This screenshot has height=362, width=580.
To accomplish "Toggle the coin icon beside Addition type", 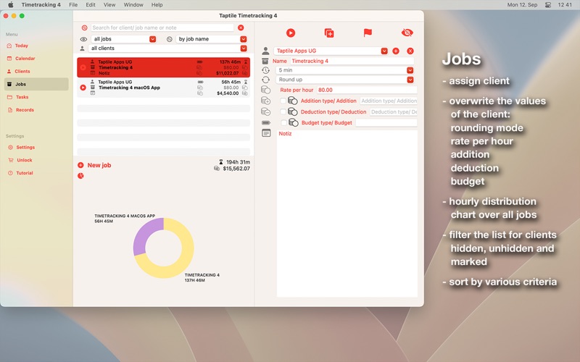I will [293, 101].
